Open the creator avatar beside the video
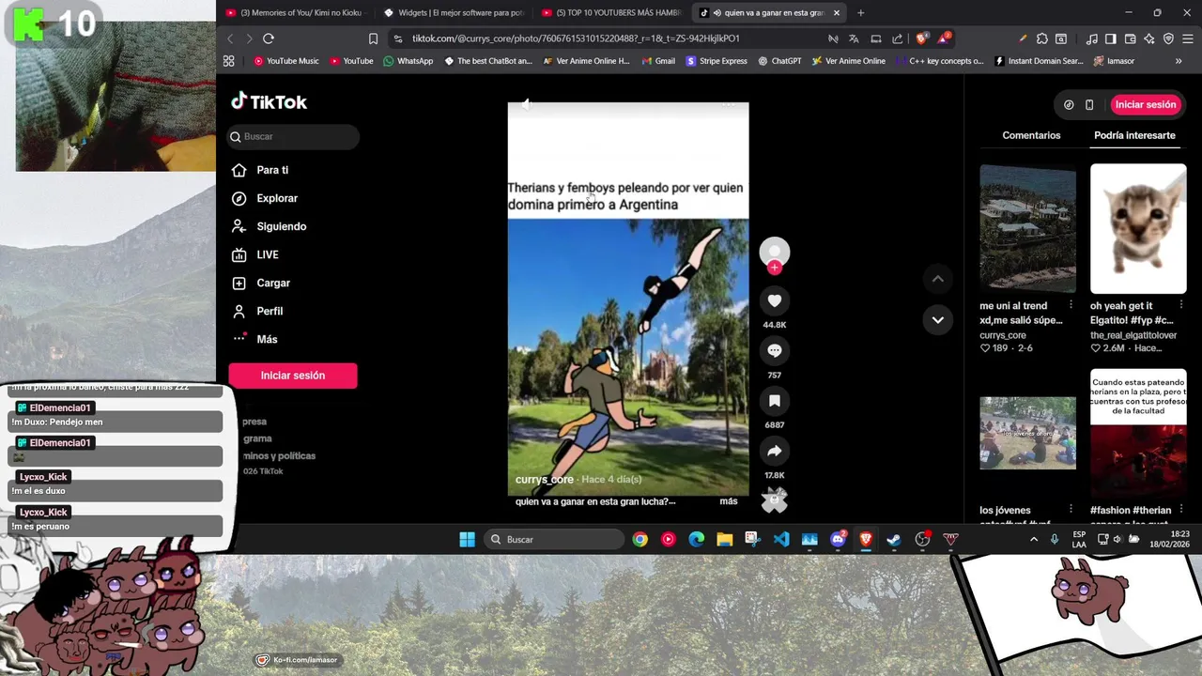 tap(775, 251)
